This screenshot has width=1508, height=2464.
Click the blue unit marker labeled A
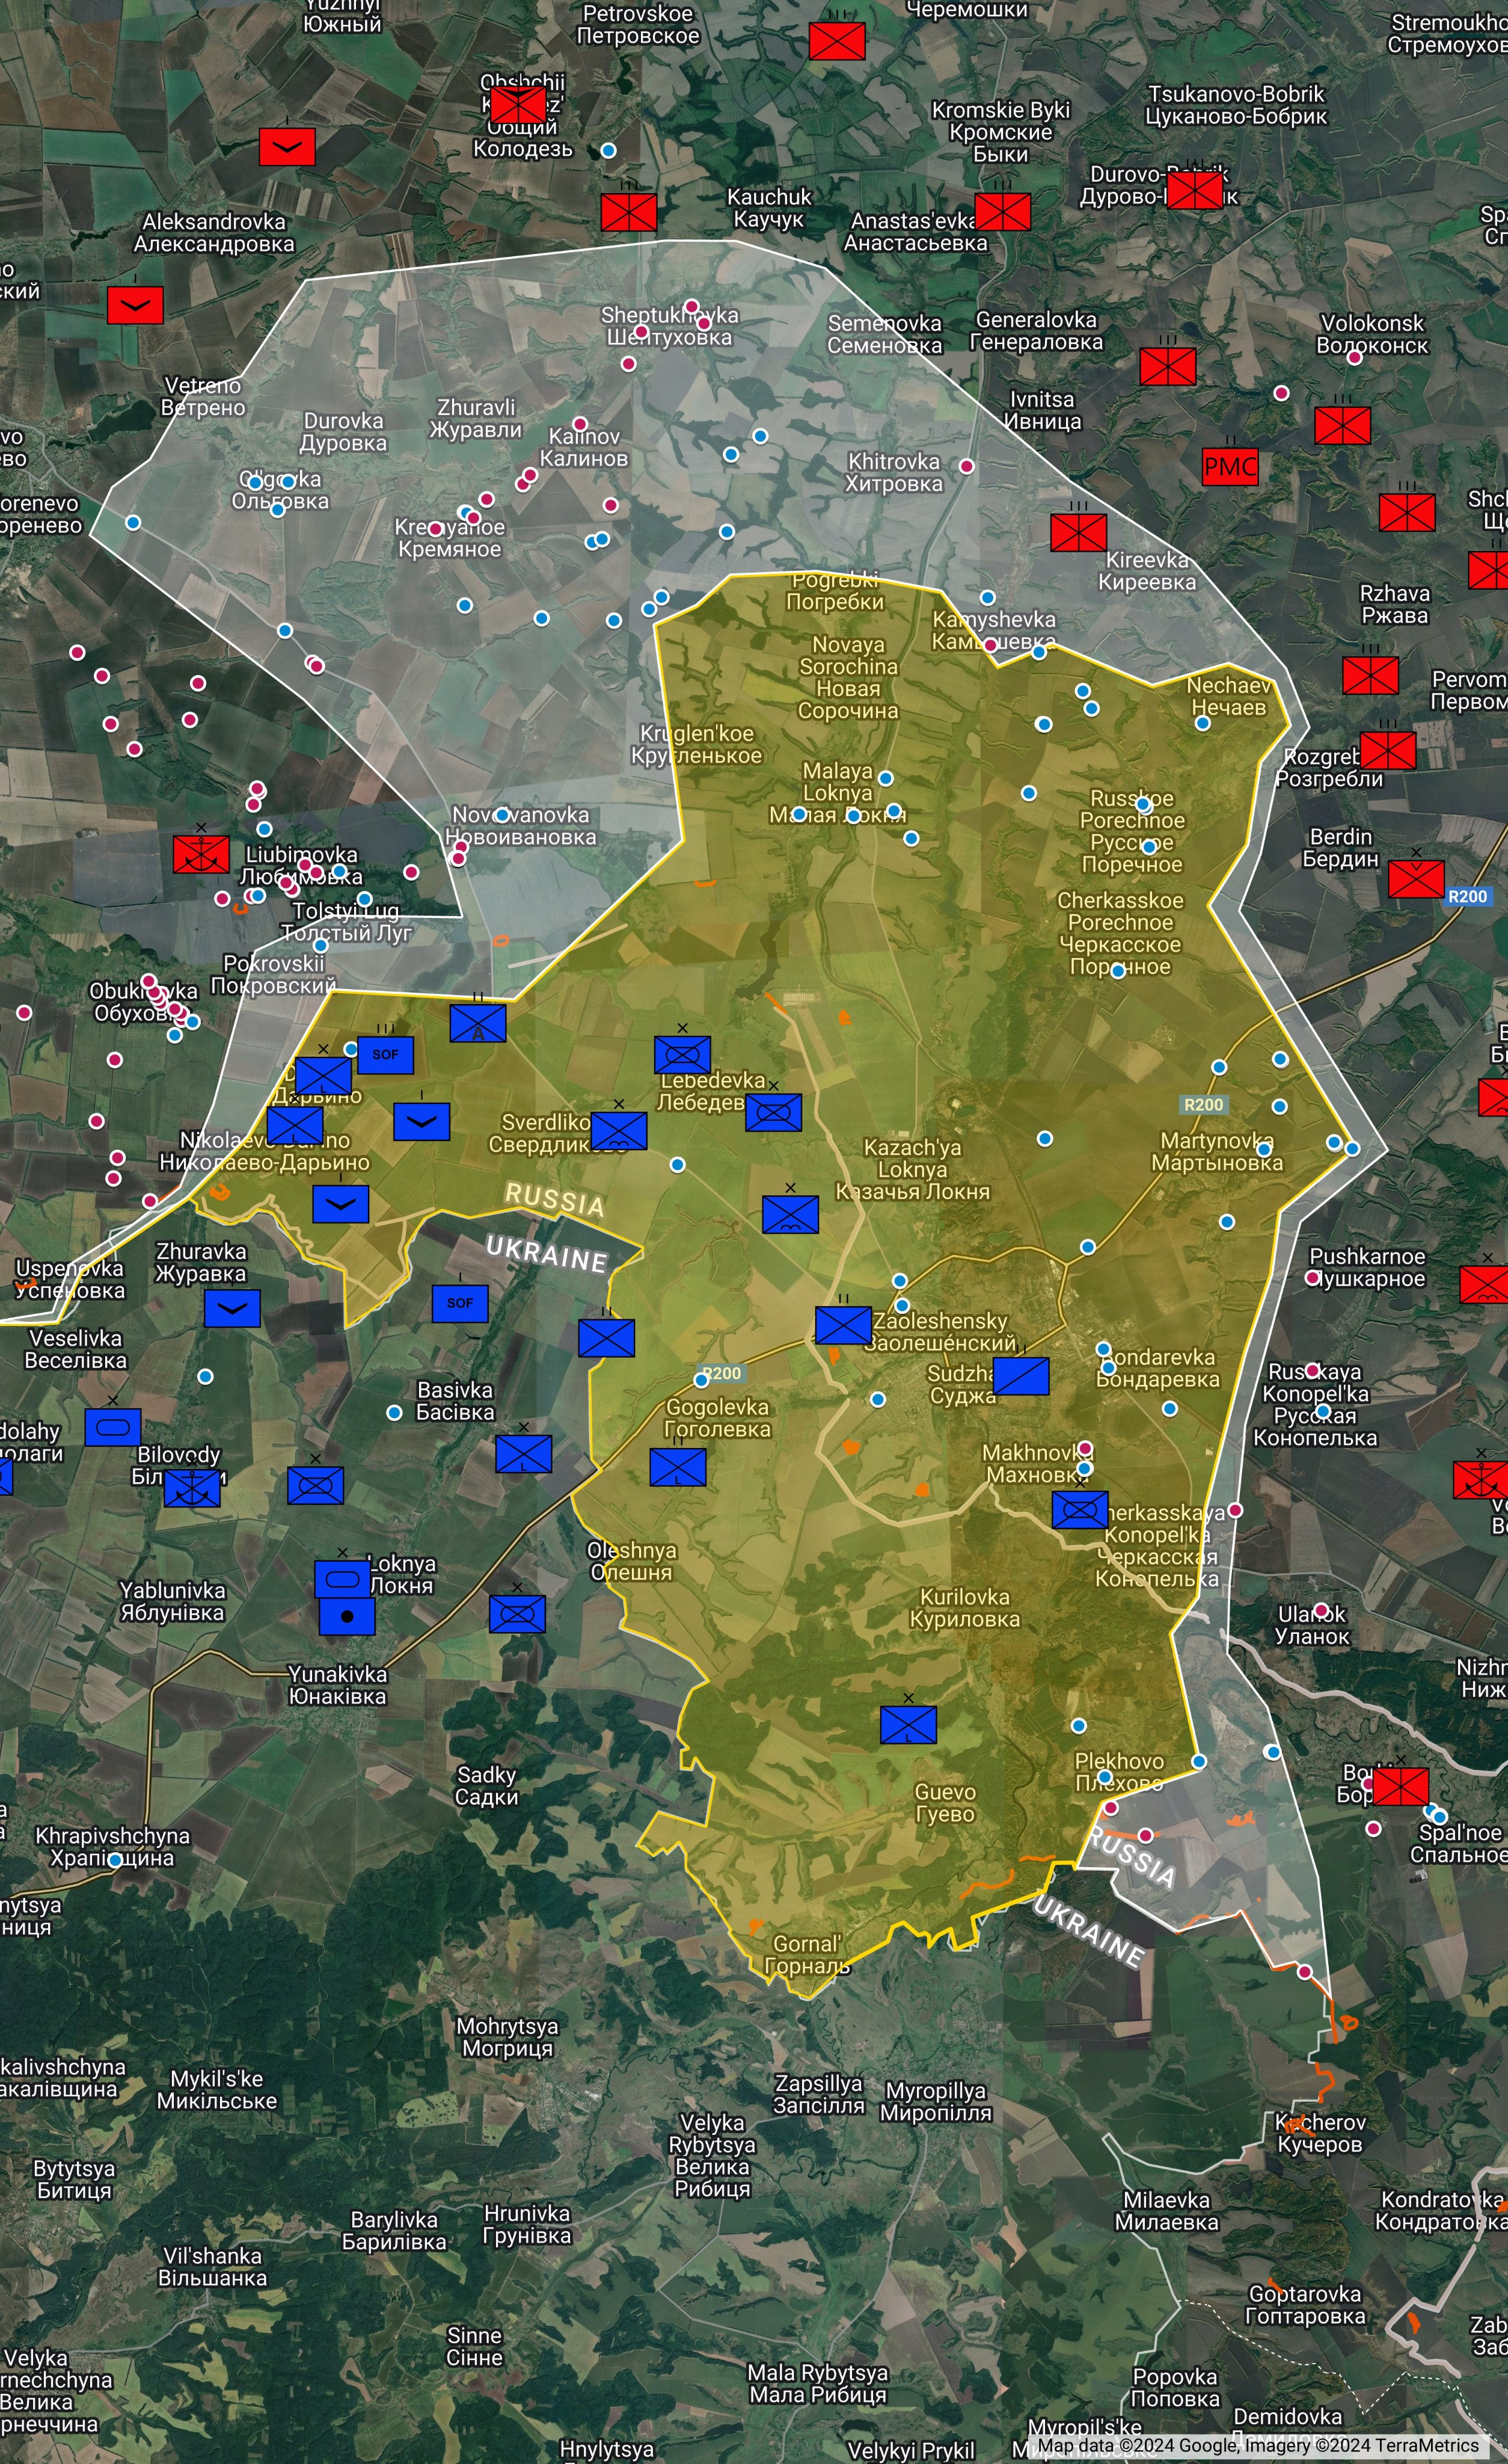[x=477, y=1023]
